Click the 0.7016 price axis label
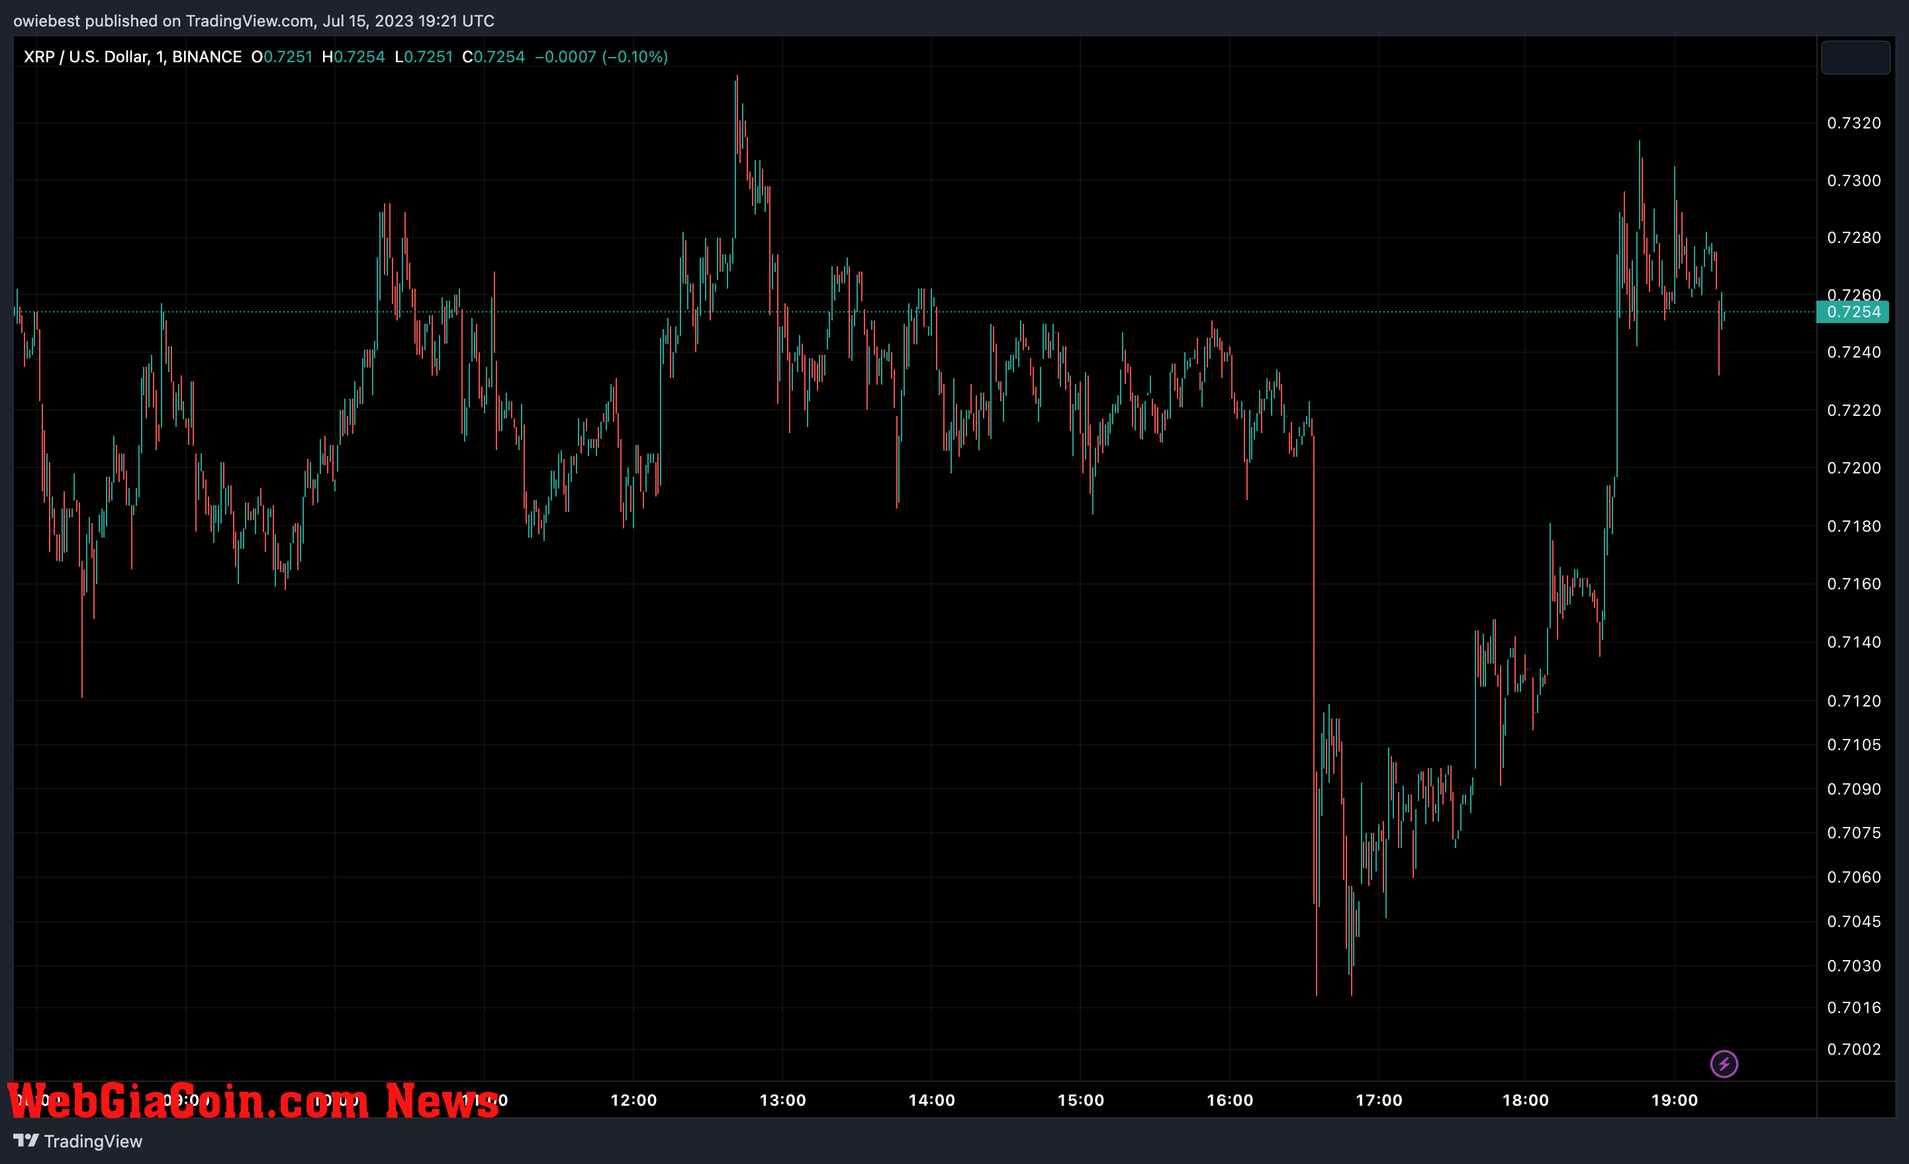This screenshot has height=1164, width=1909. pos(1854,1008)
